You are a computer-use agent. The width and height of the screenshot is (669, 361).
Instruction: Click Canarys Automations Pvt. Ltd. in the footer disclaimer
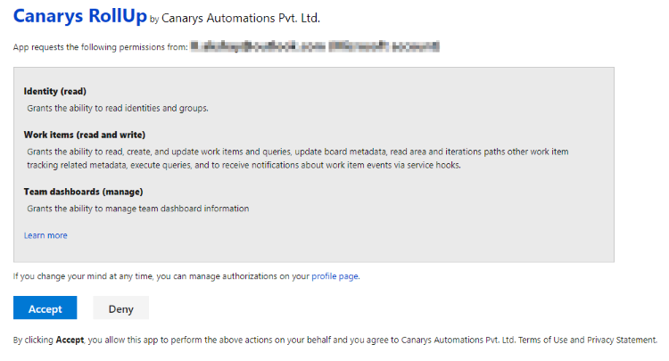(458, 340)
